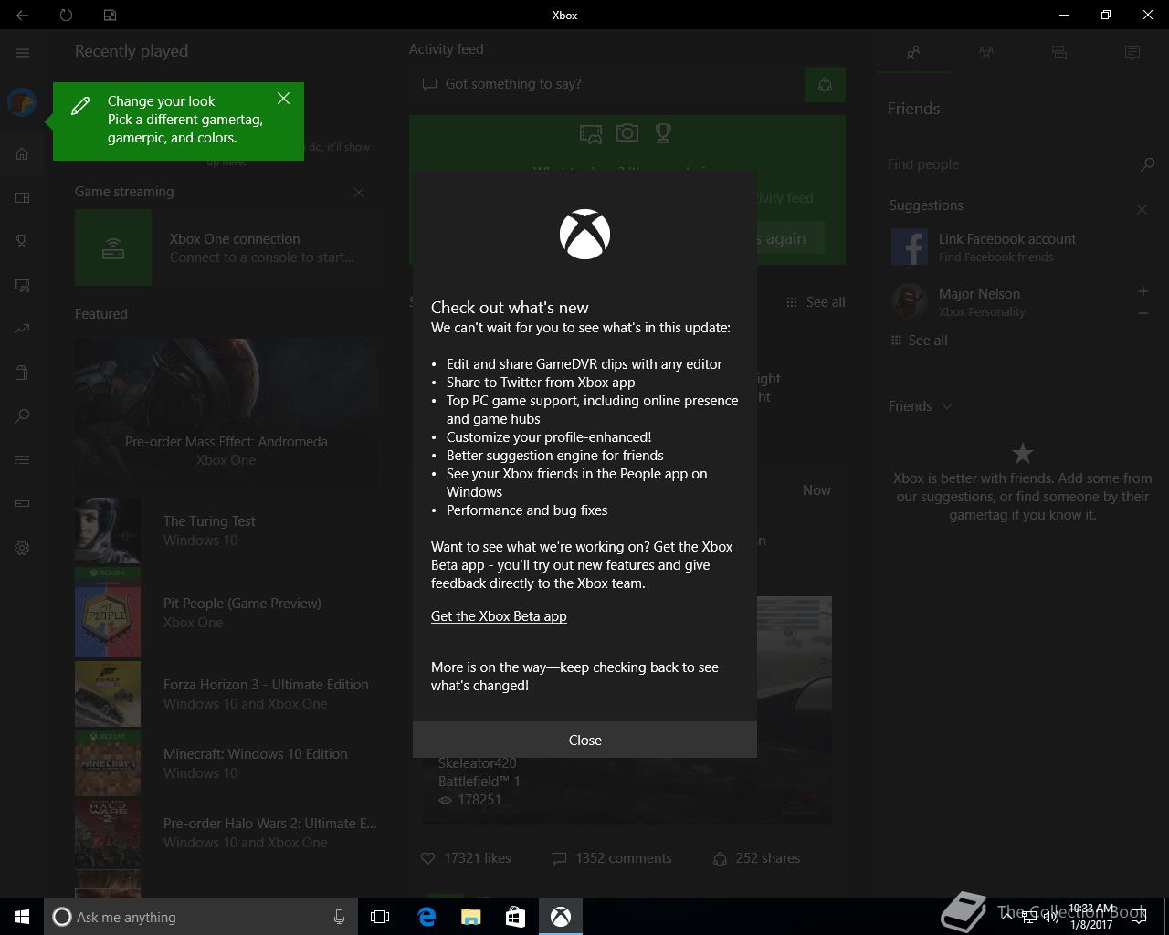Image resolution: width=1169 pixels, height=935 pixels.
Task: Open the Windows Start menu
Action: [22, 917]
